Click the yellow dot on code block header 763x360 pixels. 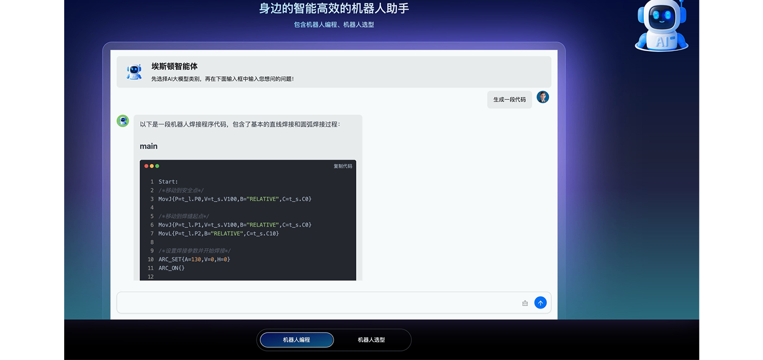(x=152, y=166)
